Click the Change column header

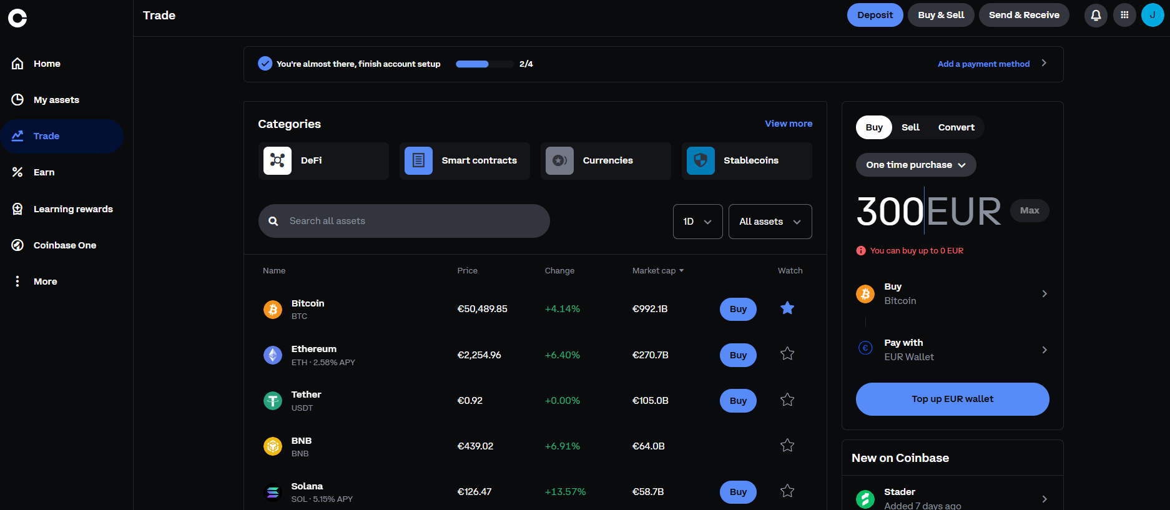pyautogui.click(x=559, y=270)
